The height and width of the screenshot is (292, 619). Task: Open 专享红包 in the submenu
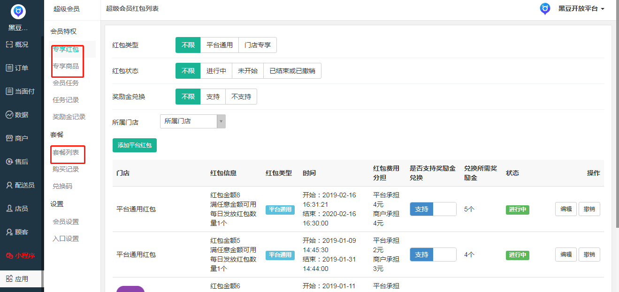[66, 49]
